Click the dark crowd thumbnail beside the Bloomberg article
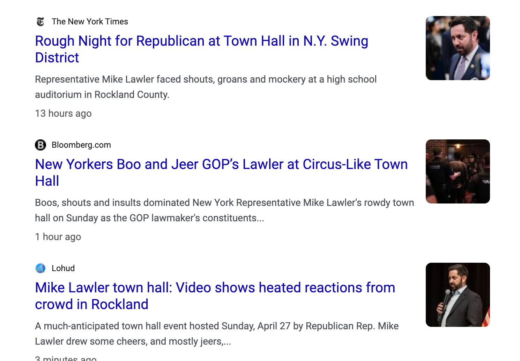The image size is (520, 361). tap(458, 171)
